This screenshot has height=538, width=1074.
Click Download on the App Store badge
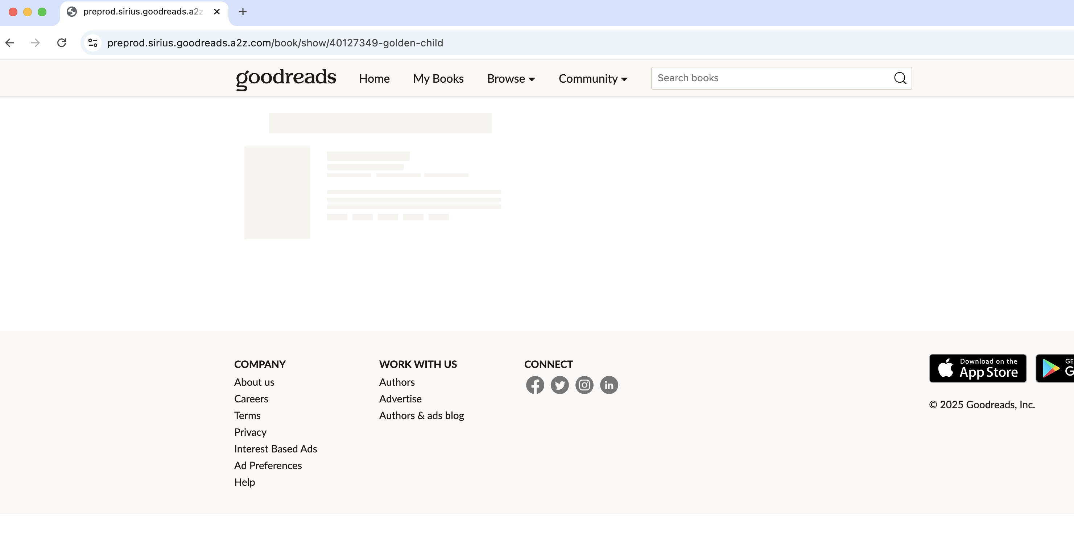tap(977, 368)
